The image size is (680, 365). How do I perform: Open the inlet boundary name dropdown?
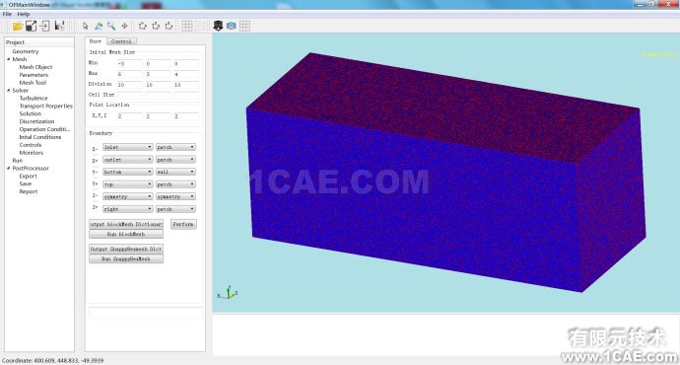tap(127, 147)
